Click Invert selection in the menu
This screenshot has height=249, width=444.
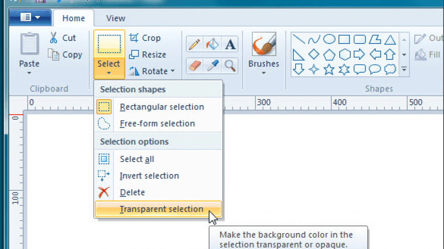(158, 176)
